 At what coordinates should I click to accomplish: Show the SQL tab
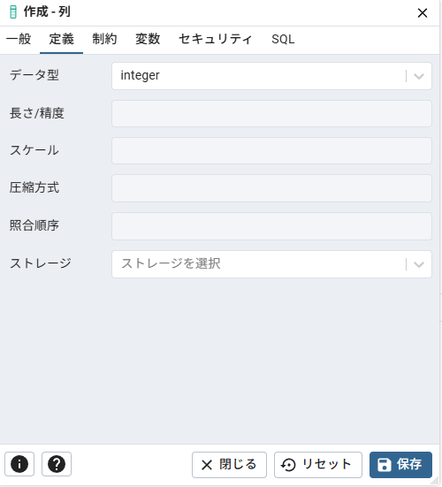[x=283, y=40]
